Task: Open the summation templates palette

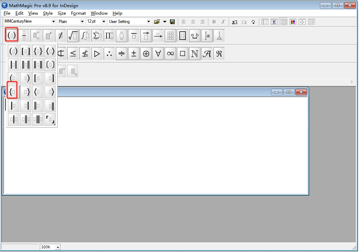Action: (97, 36)
